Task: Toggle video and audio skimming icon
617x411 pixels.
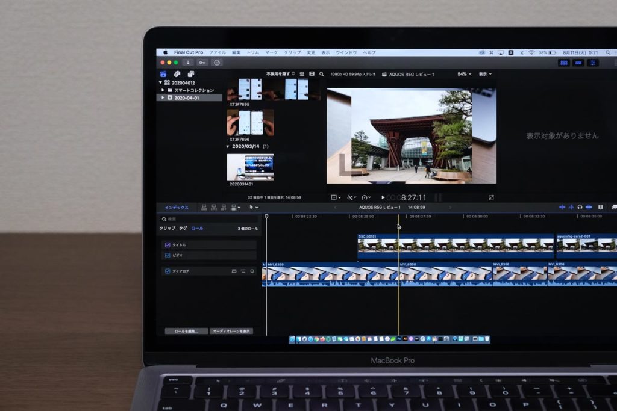Action: (x=562, y=207)
